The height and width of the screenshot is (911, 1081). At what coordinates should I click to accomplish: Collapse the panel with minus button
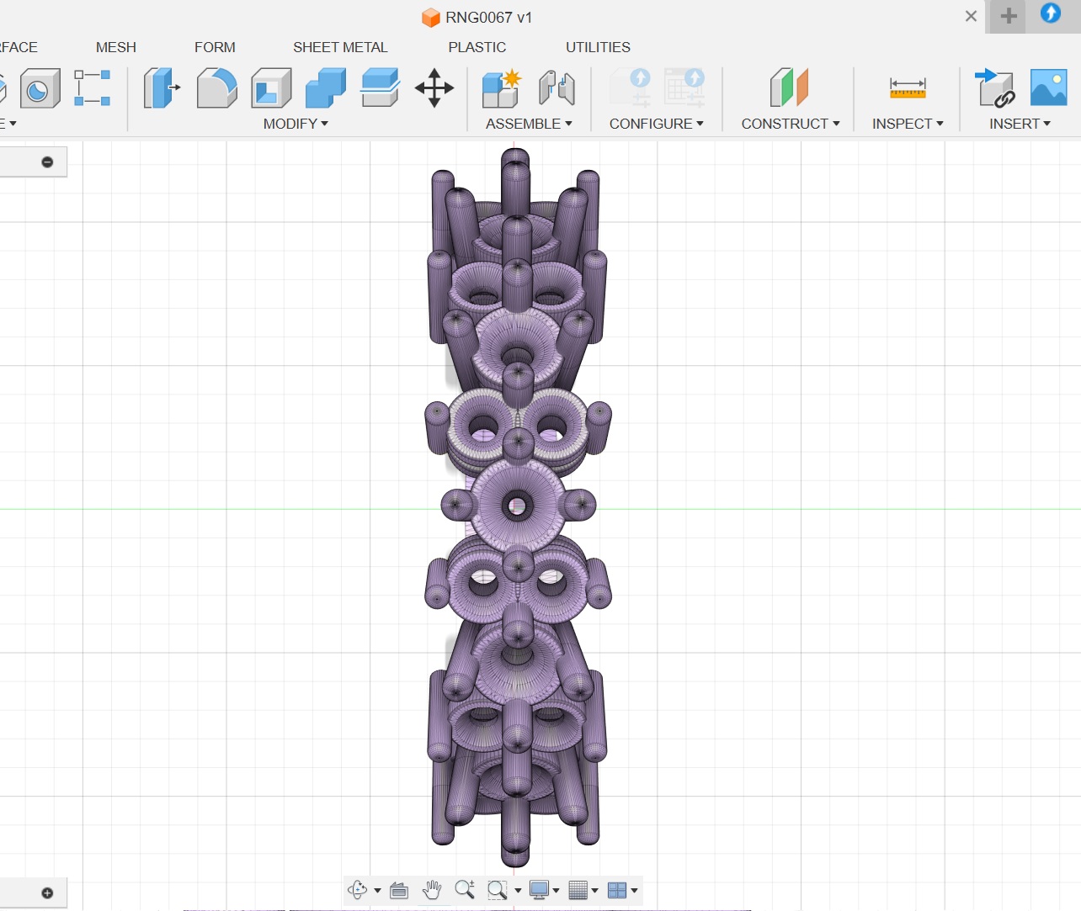(x=47, y=162)
